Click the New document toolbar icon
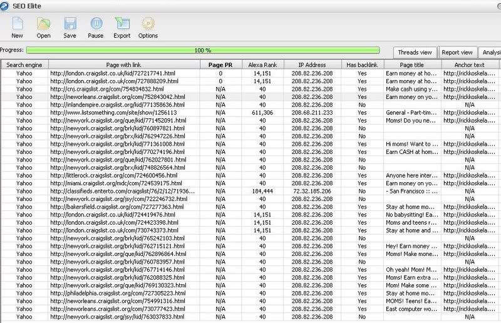Screen dimensions: 501x323 [18, 24]
